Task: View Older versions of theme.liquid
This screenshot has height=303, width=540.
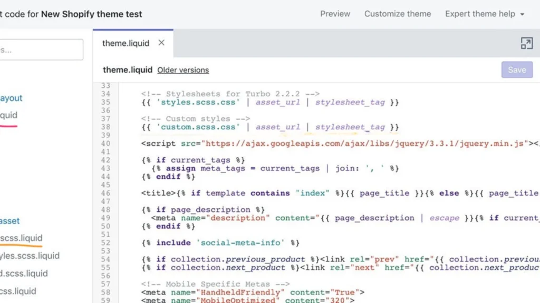Action: tap(183, 70)
